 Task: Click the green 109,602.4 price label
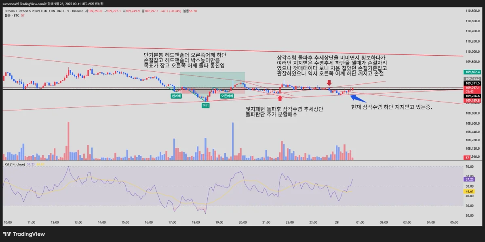pyautogui.click(x=472, y=72)
